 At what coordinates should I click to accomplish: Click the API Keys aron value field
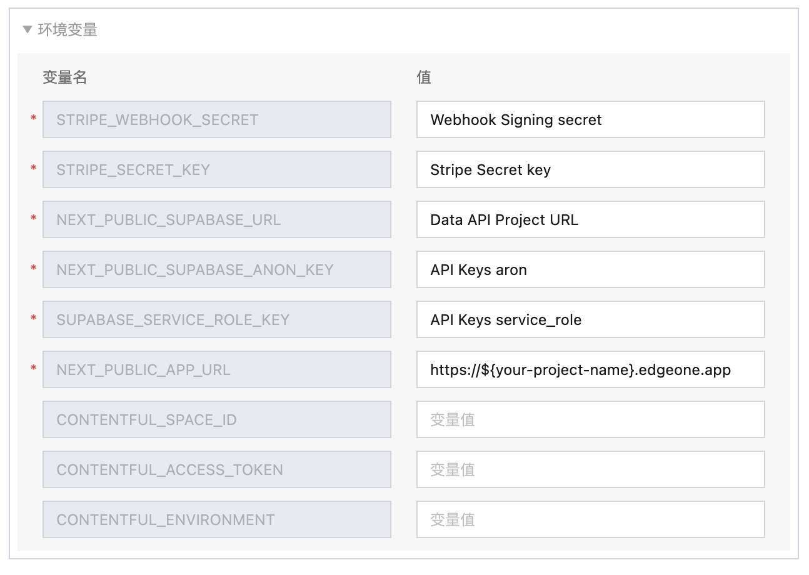pos(590,269)
